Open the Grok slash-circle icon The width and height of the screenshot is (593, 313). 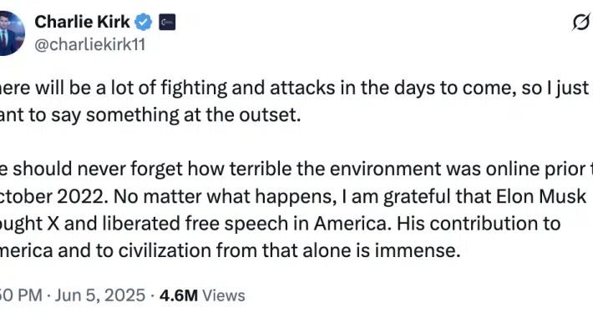[581, 22]
